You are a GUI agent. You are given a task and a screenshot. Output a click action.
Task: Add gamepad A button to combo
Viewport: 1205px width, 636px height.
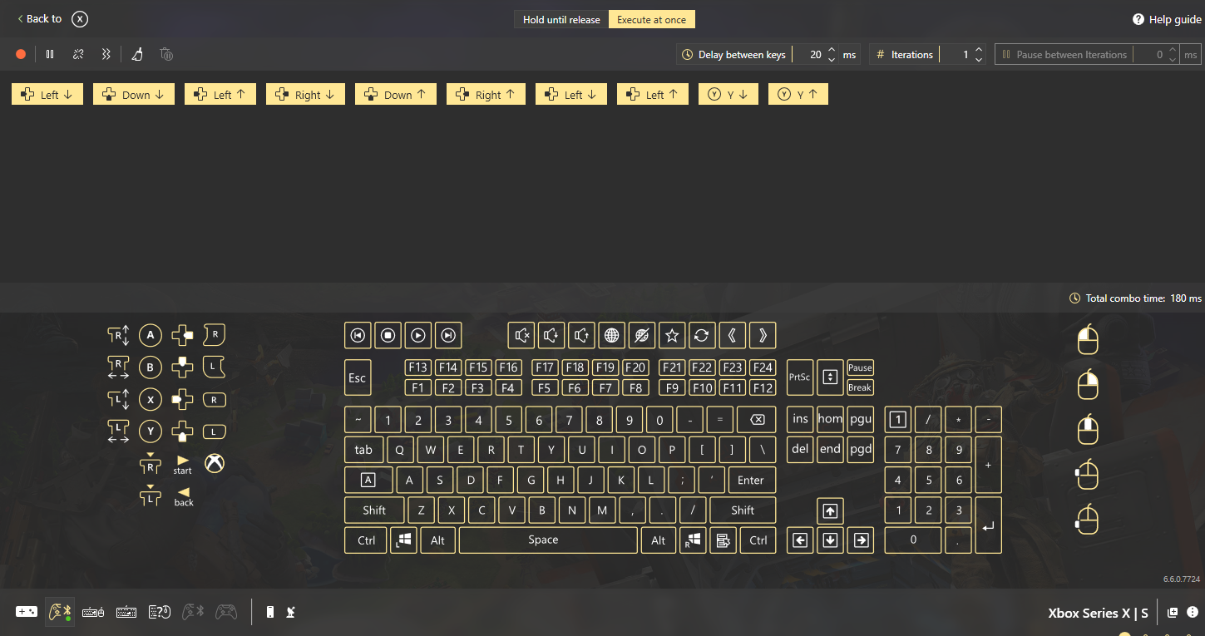click(x=150, y=335)
